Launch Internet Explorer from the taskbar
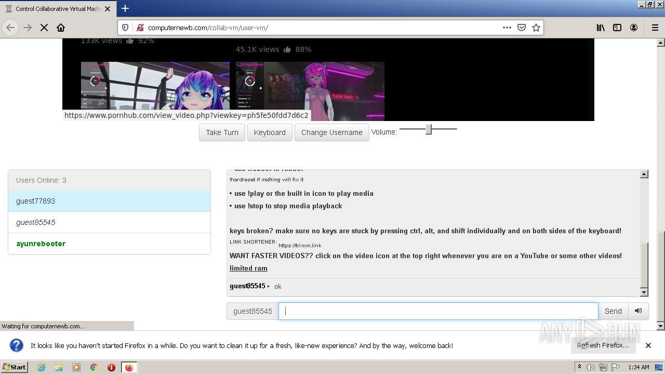Viewport: 665px width, 374px height. (41, 367)
